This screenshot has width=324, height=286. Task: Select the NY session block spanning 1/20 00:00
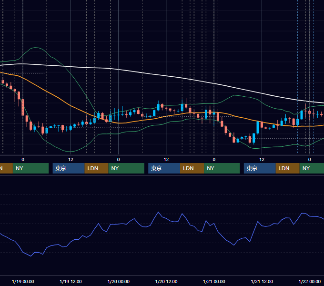pyautogui.click(x=126, y=168)
